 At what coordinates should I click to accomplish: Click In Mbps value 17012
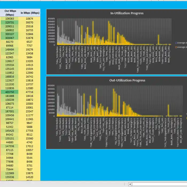pos(29,146)
